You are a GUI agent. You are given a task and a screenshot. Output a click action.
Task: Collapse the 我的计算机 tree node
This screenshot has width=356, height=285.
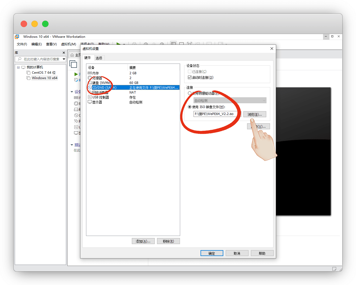tap(18, 67)
